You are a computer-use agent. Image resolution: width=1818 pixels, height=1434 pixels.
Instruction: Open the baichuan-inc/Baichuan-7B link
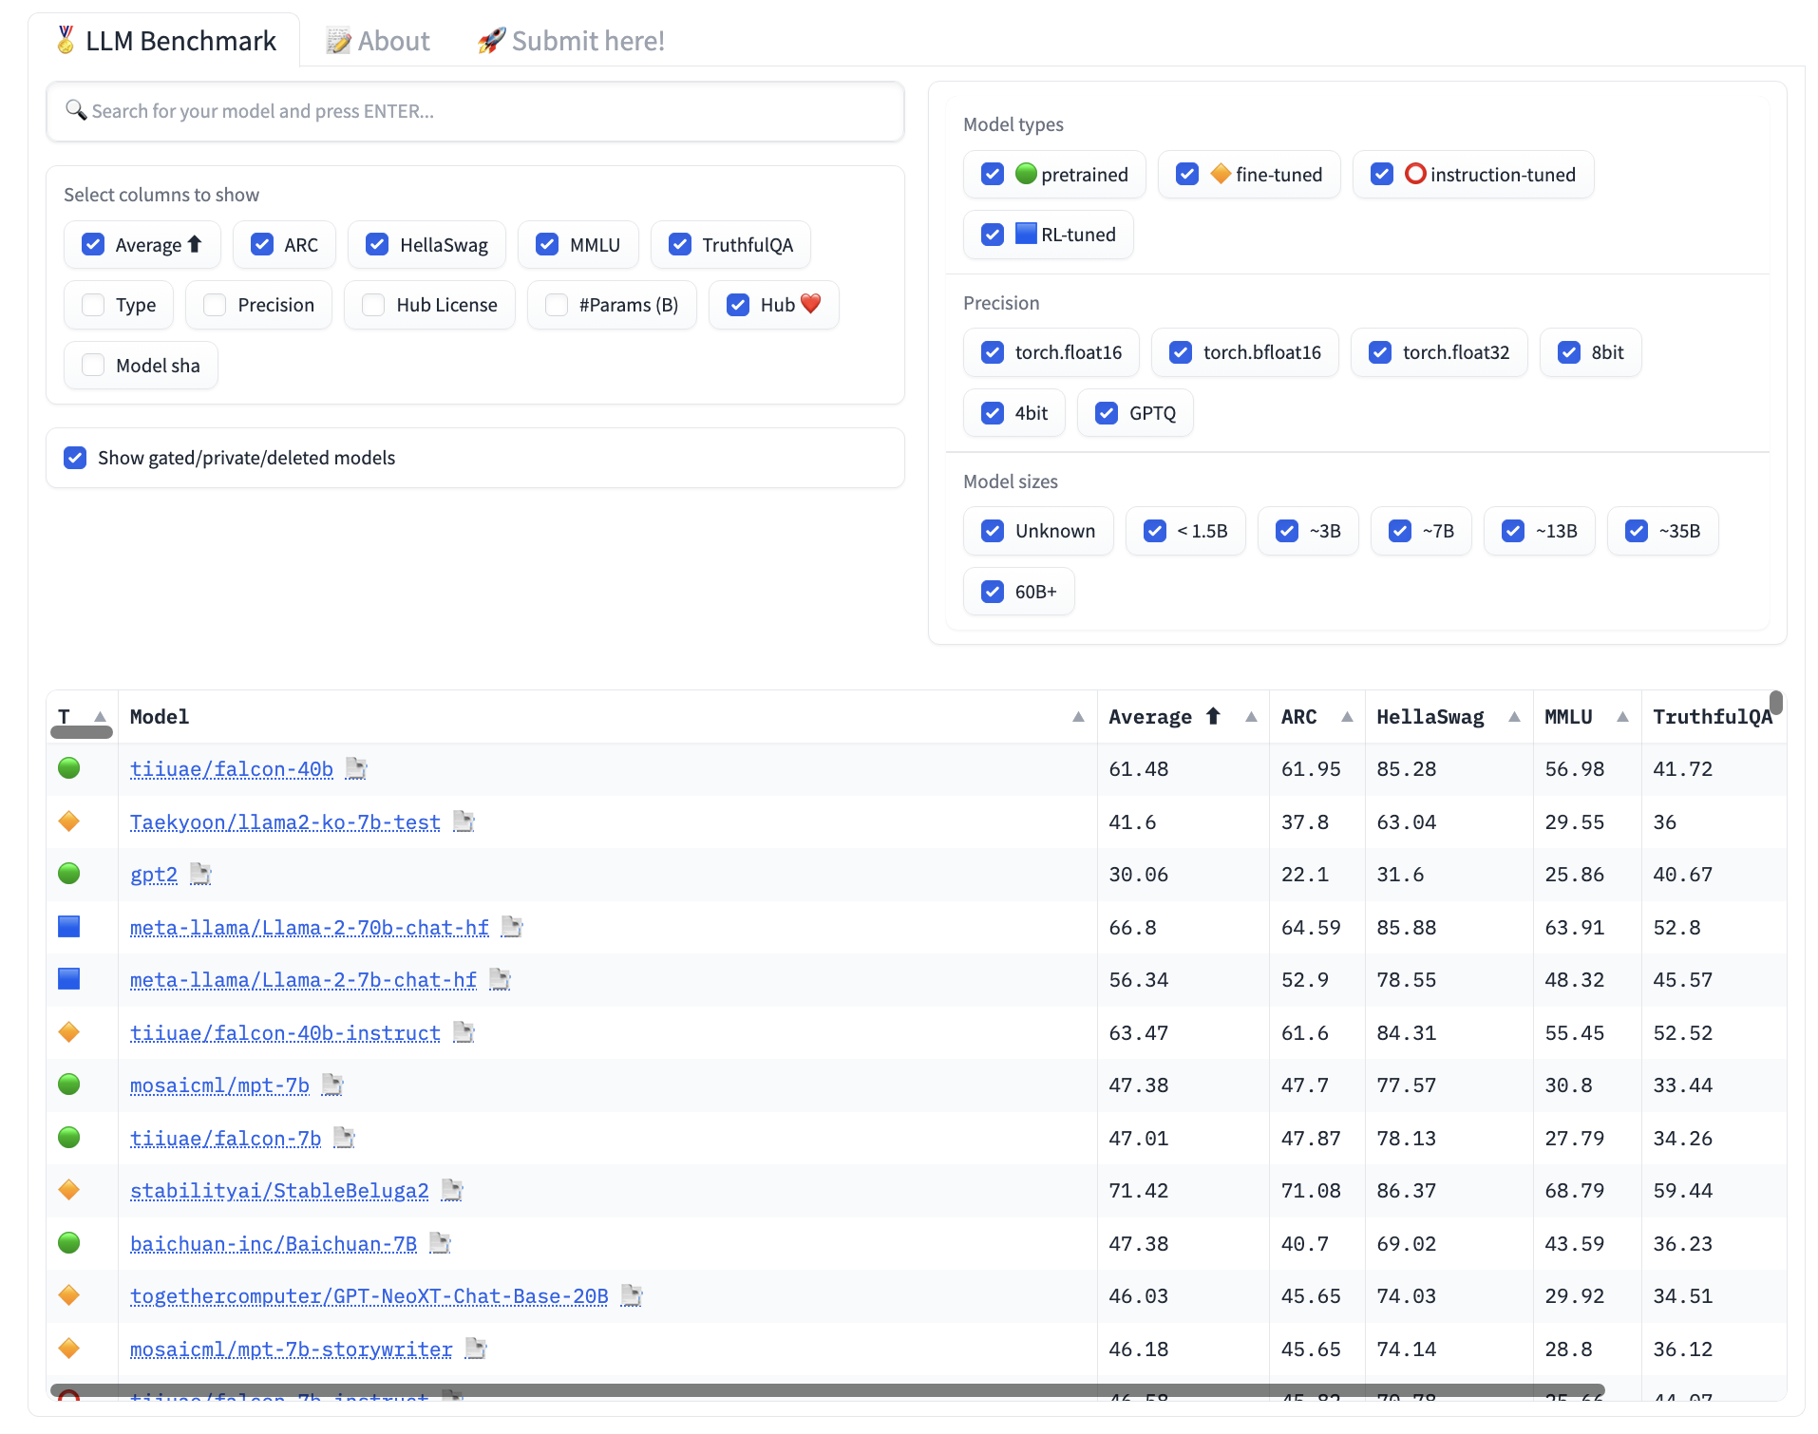click(x=274, y=1244)
